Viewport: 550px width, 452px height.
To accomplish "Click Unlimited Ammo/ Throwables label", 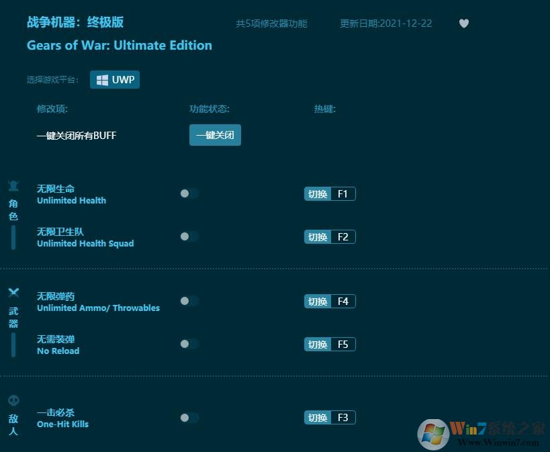I will point(98,308).
